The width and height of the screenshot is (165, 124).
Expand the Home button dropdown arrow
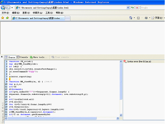point(134,18)
